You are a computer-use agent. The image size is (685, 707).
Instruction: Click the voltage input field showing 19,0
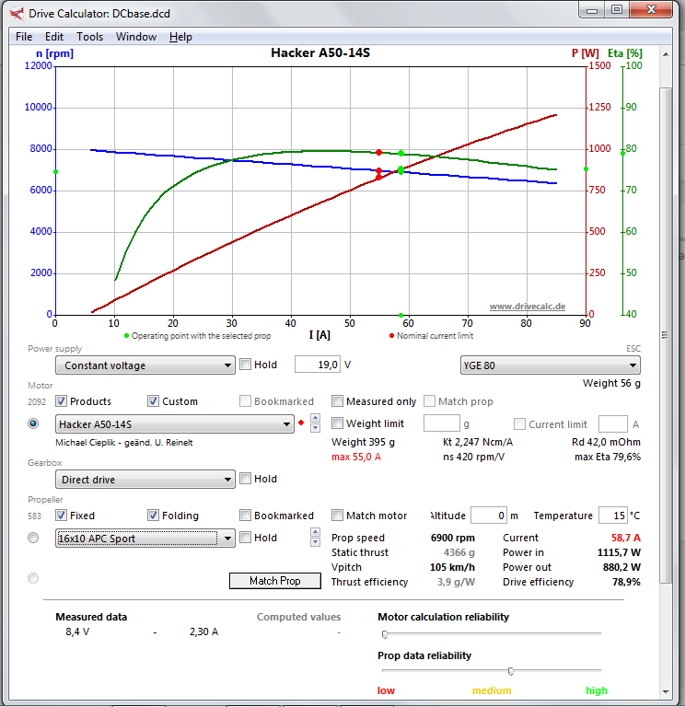point(318,365)
